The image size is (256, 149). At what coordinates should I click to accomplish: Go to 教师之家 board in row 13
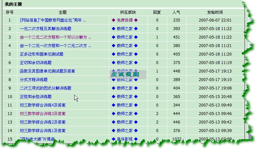pos(125,122)
